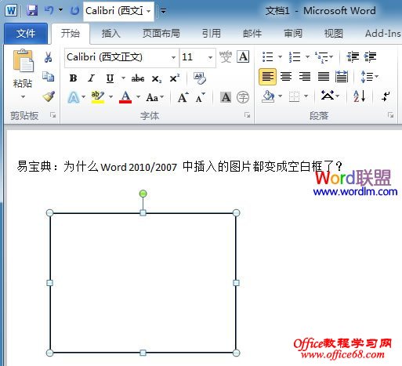This screenshot has width=402, height=366.
Task: Apply yellow text highlight color
Action: pyautogui.click(x=98, y=97)
